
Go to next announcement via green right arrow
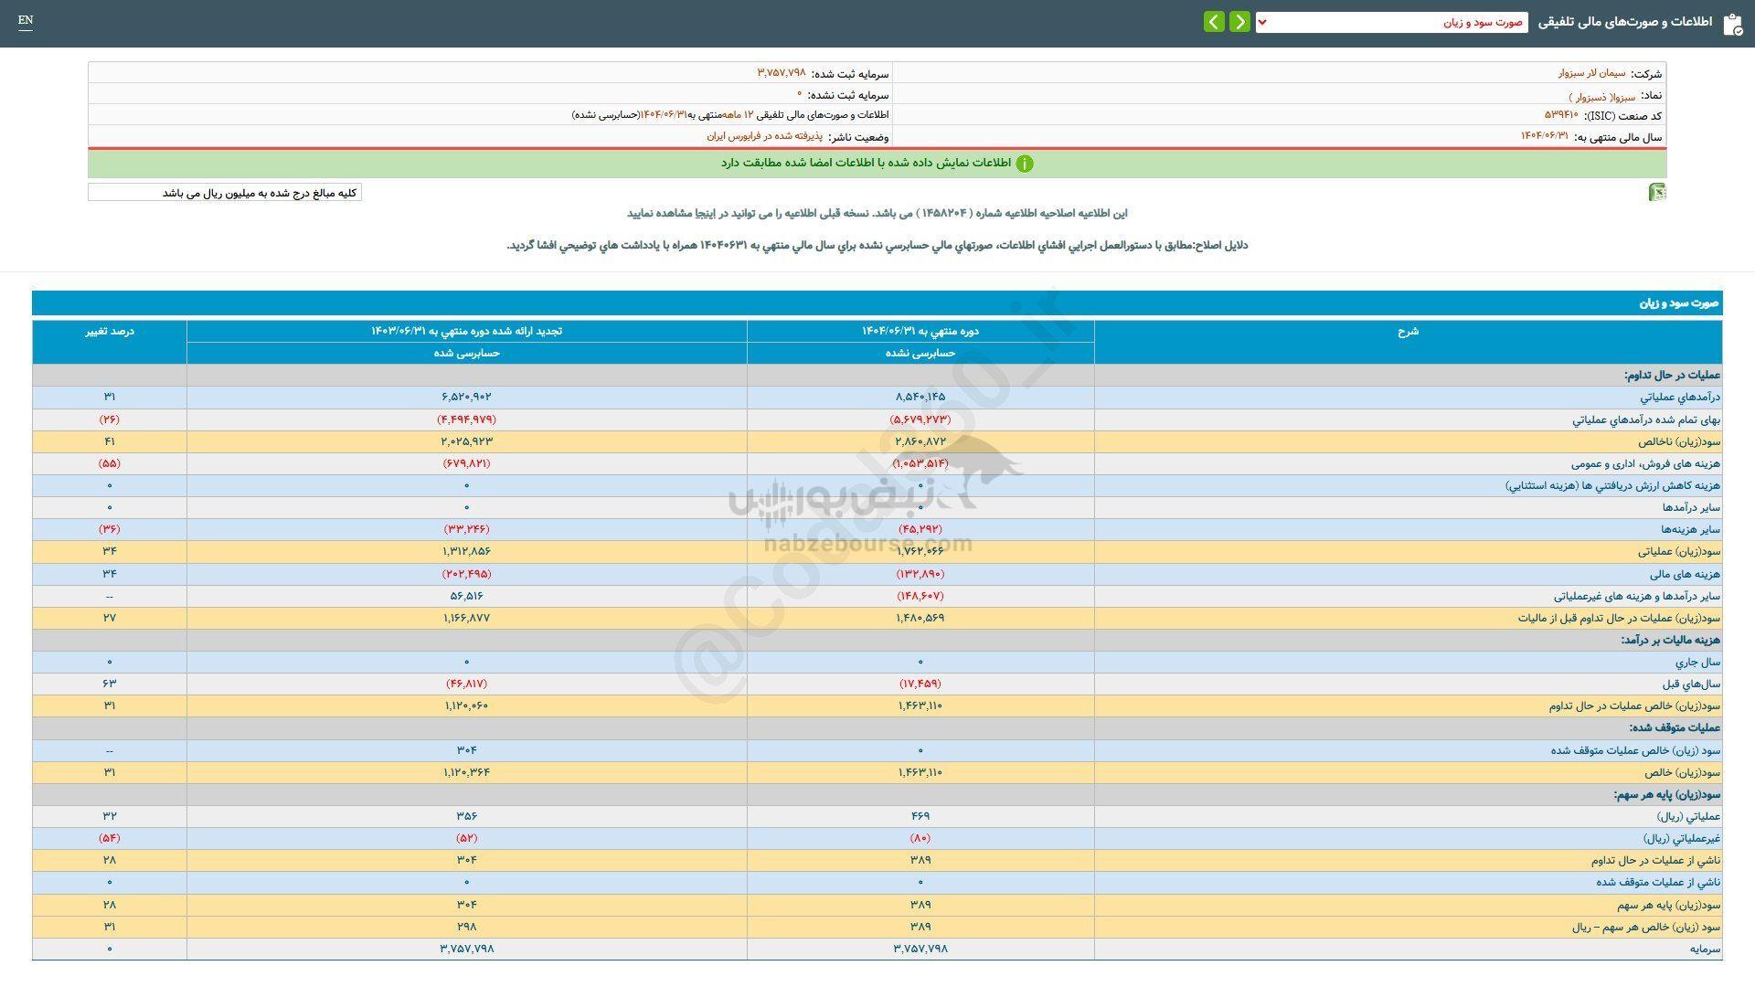1239,20
